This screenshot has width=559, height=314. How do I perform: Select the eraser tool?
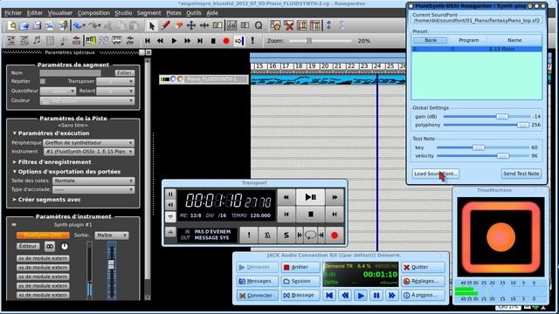point(178,25)
